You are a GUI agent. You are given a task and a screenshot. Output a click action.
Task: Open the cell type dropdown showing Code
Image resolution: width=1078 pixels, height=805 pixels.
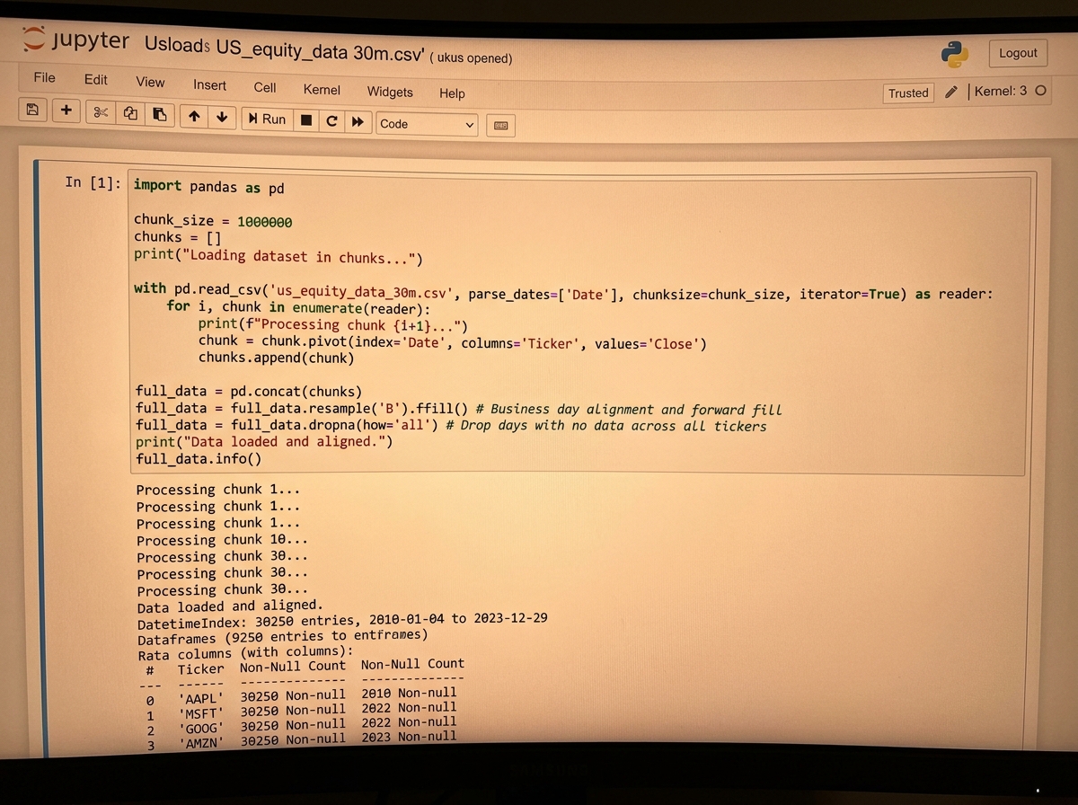pyautogui.click(x=427, y=124)
